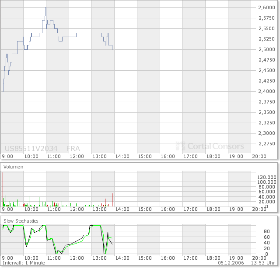Screen dimensions: 280x268
Task: Click the last red volume bar before 14:00
Action: (112, 200)
